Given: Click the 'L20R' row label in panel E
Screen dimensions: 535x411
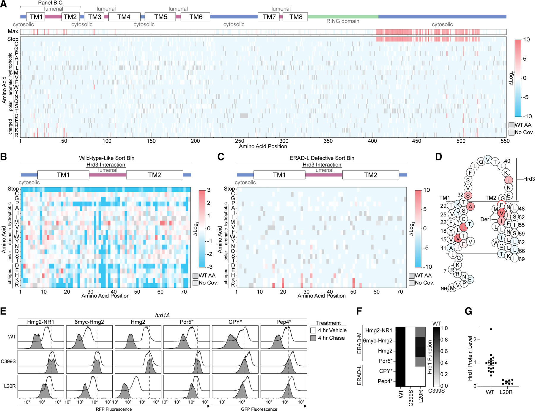Looking at the screenshot, I should [10, 386].
